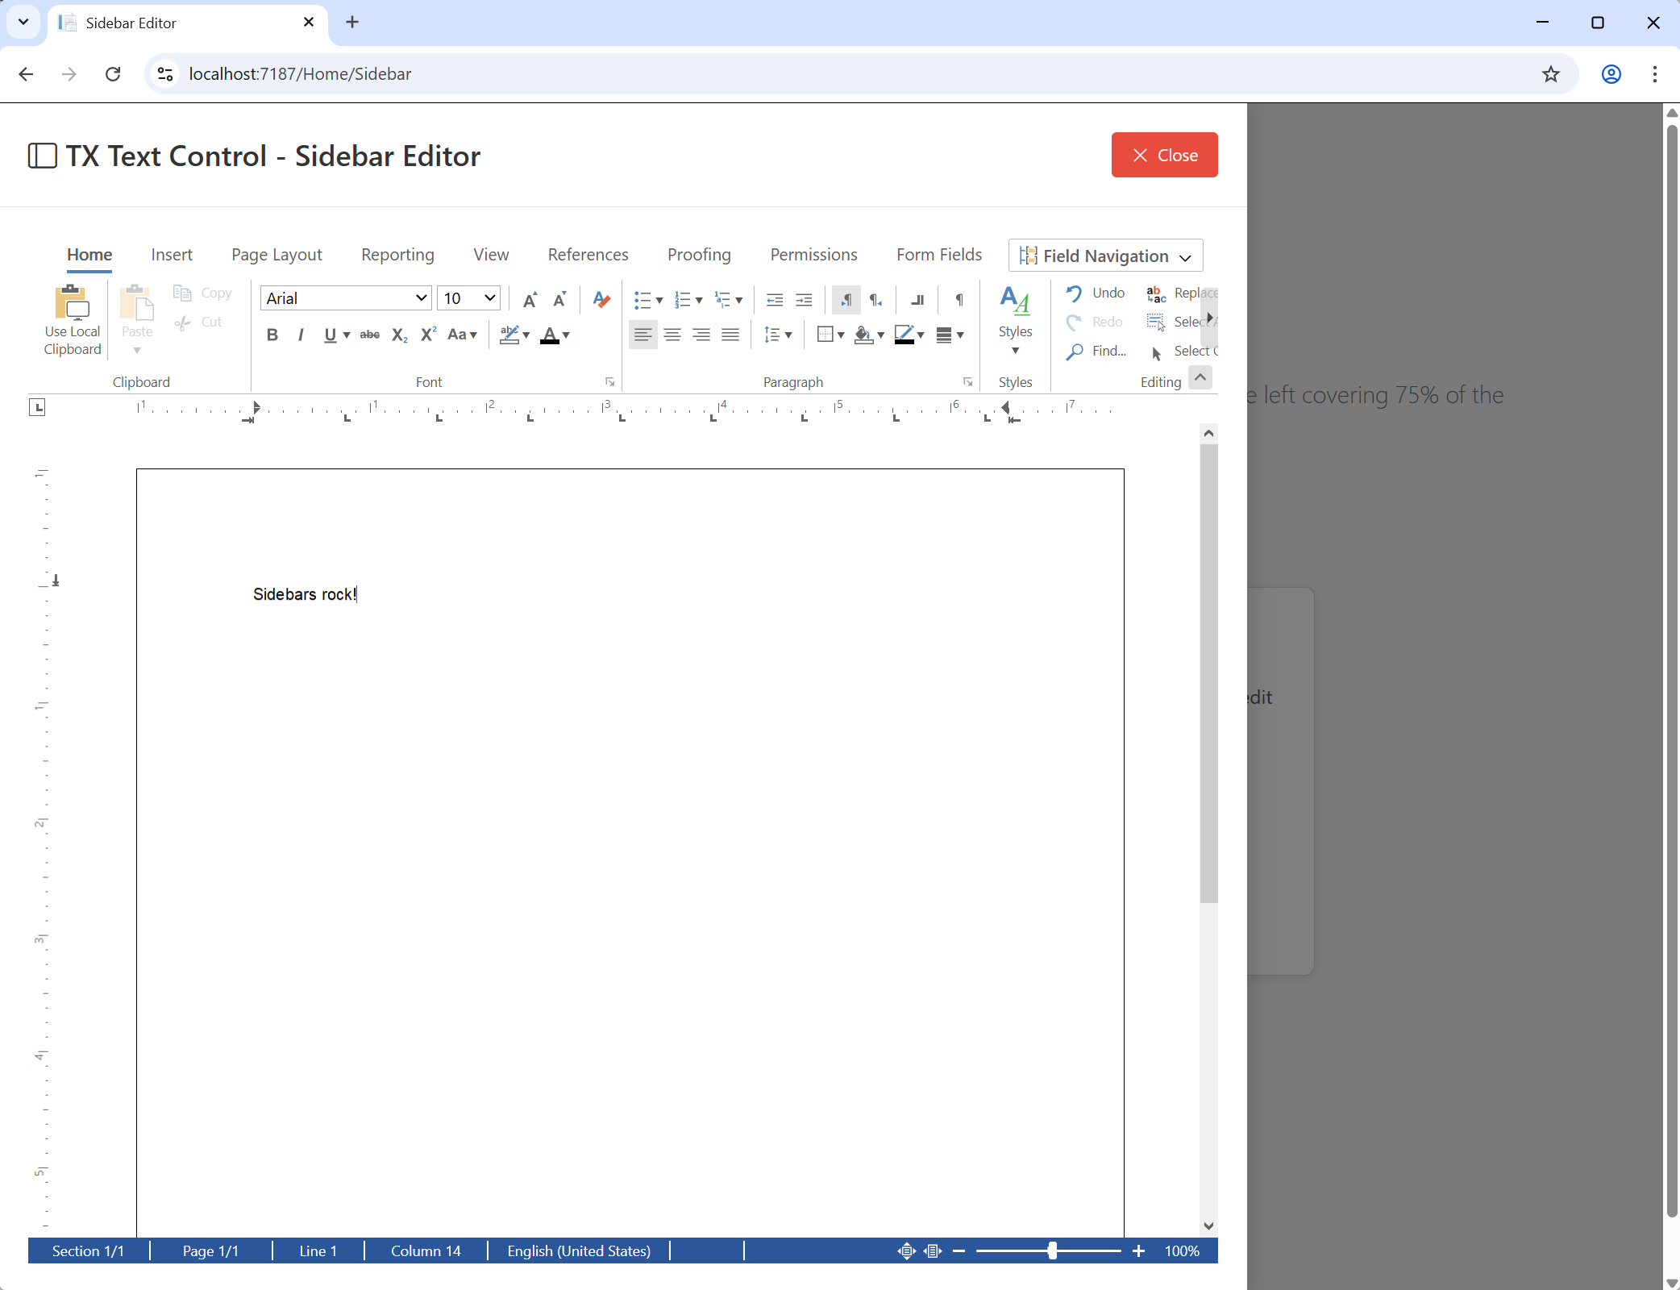The height and width of the screenshot is (1290, 1680).
Task: Toggle justified text alignment
Action: [730, 335]
